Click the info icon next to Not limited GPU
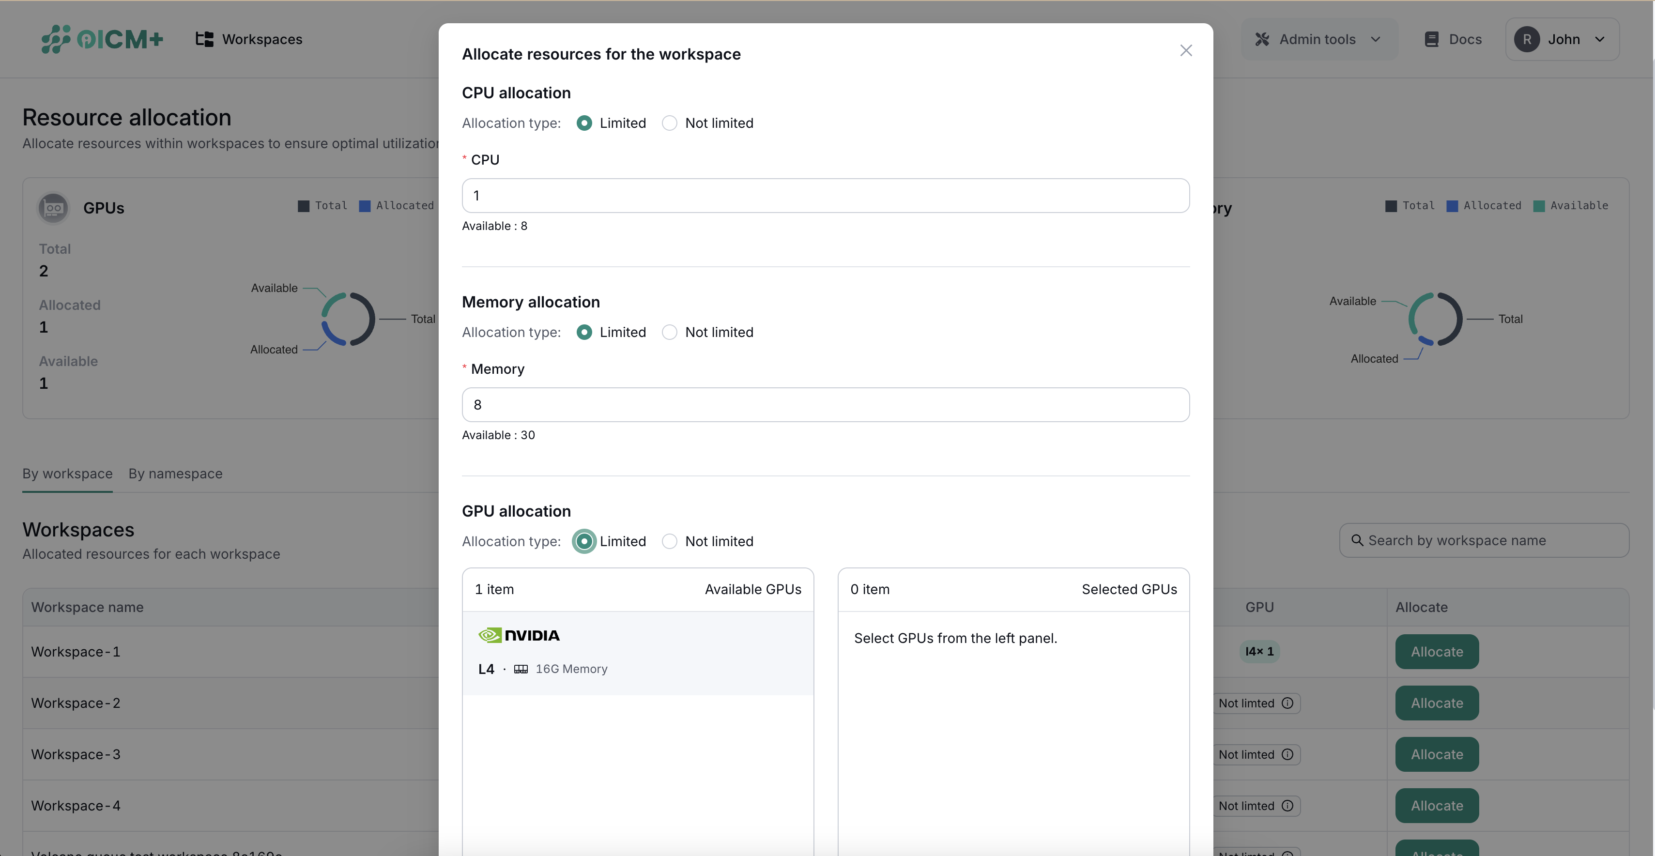The image size is (1655, 856). click(x=1289, y=703)
